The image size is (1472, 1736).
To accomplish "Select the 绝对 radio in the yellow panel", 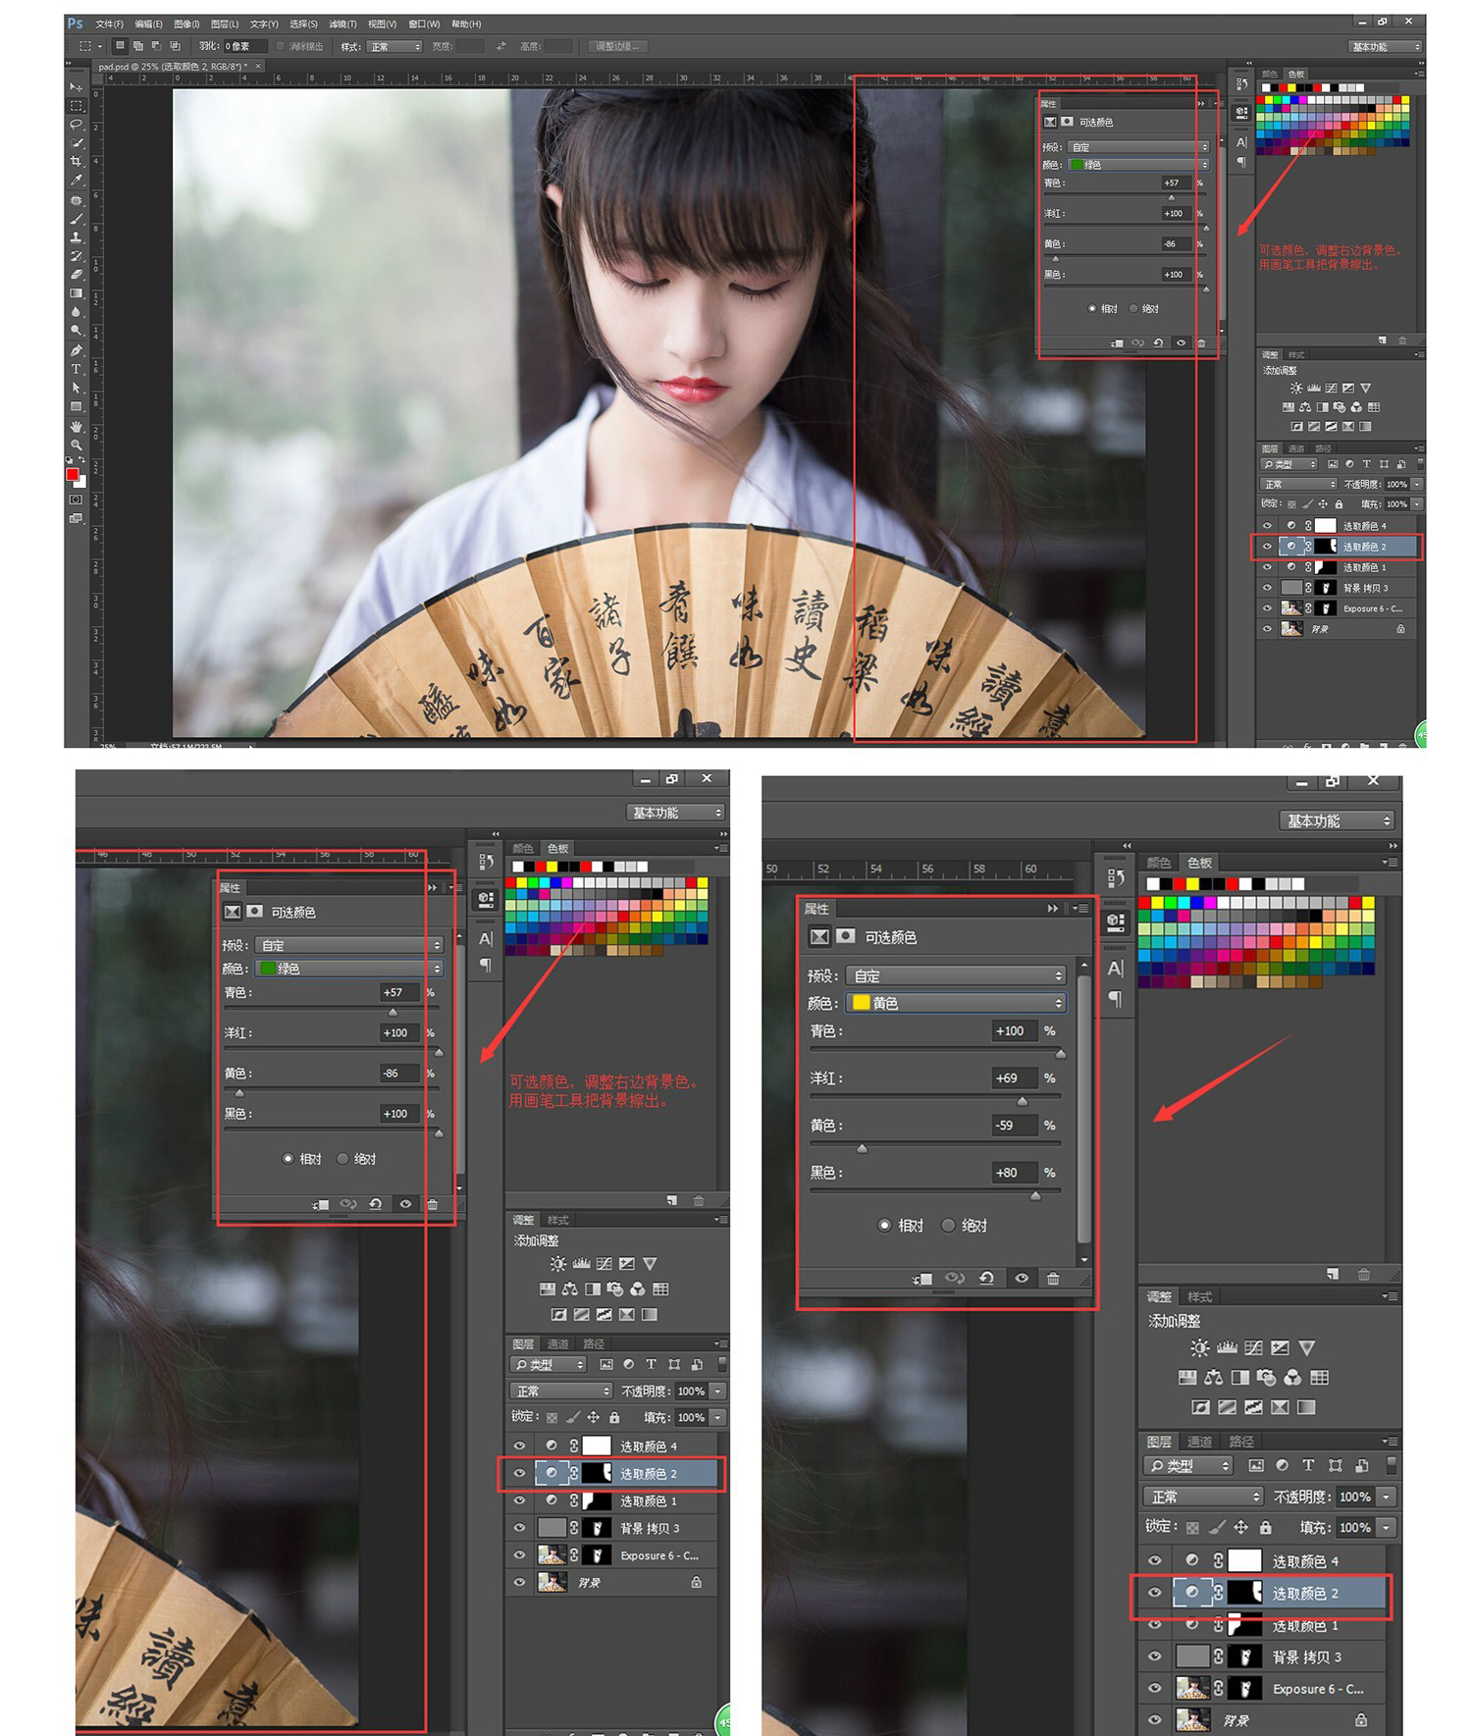I will click(948, 1225).
